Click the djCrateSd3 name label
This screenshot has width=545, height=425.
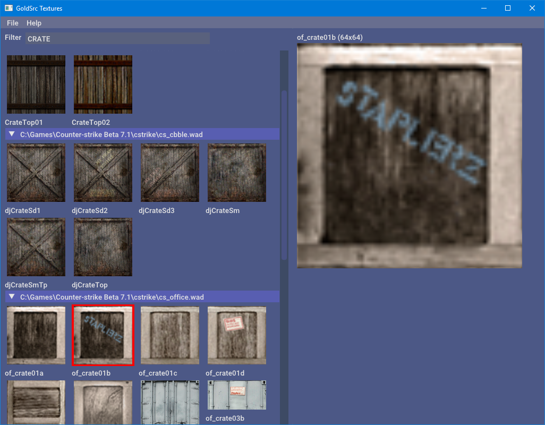click(156, 210)
